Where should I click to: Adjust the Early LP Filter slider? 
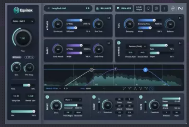[x=78, y=45]
